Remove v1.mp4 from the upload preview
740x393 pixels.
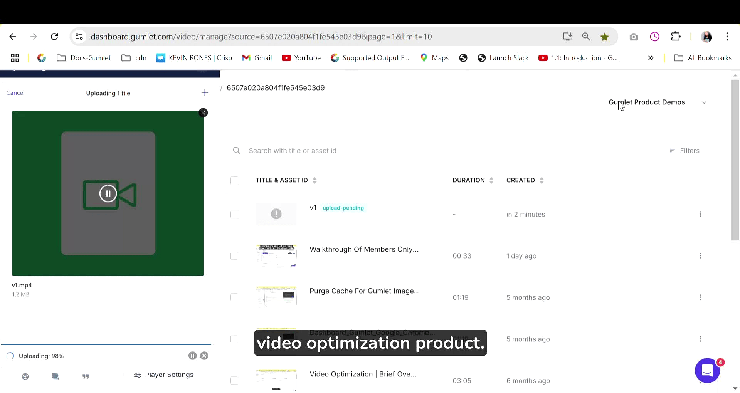click(203, 113)
